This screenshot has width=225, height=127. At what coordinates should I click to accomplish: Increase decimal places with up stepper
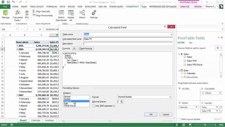click(x=122, y=101)
